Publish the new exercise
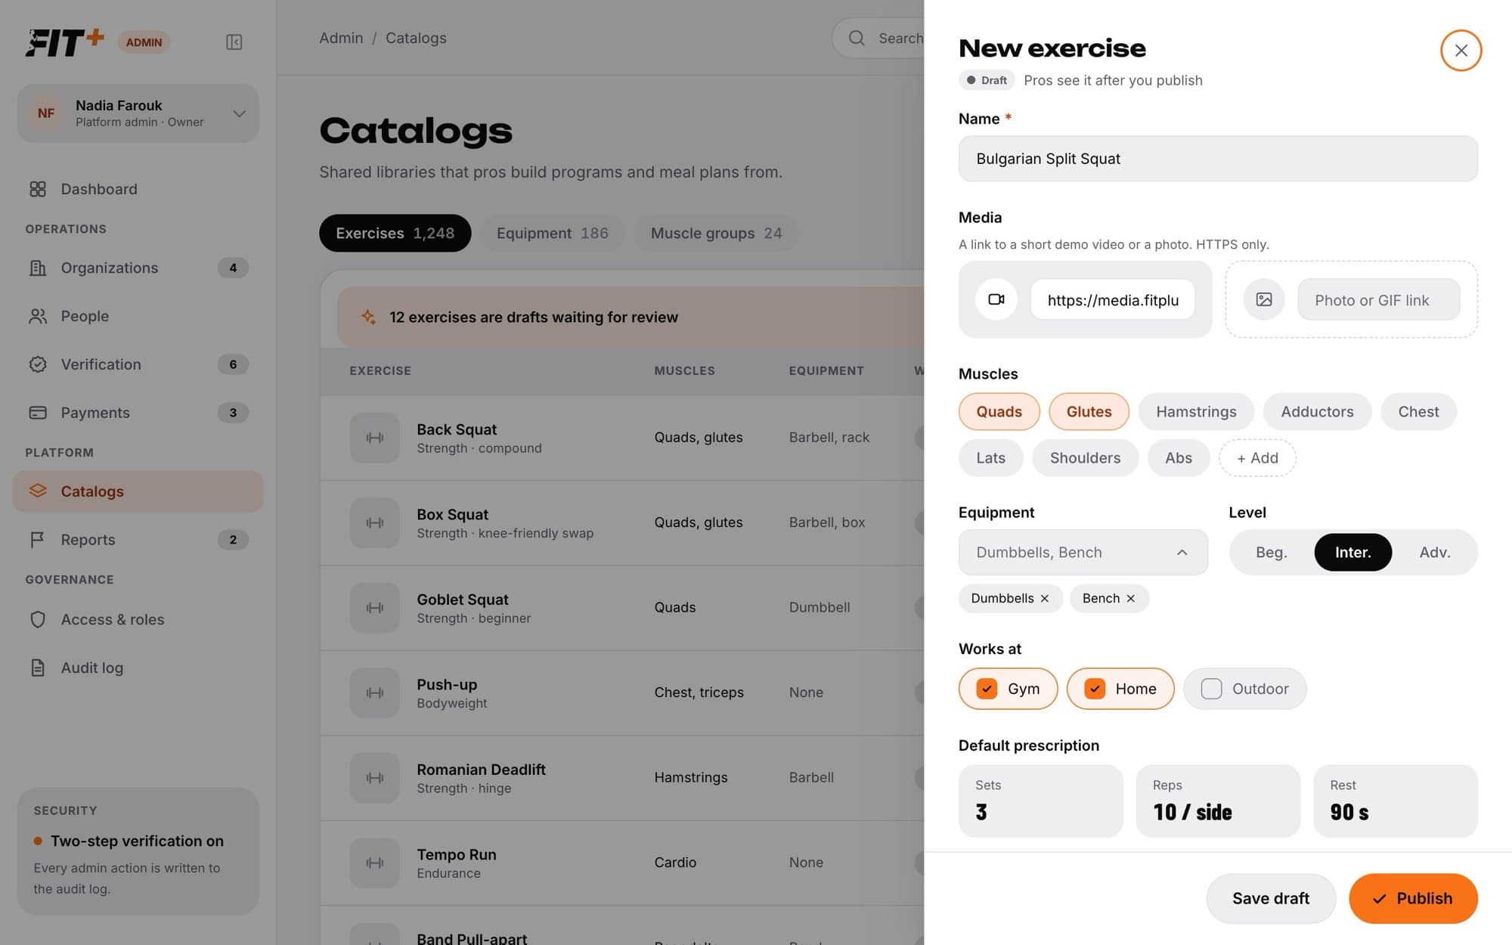1512x945 pixels. pos(1412,898)
